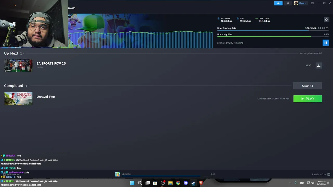Click the blue Downloading data progress bar
The image size is (333, 187).
(273, 31)
